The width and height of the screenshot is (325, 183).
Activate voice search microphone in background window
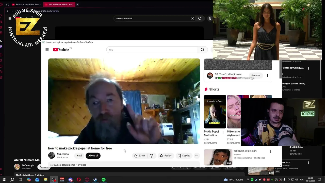[210, 18]
